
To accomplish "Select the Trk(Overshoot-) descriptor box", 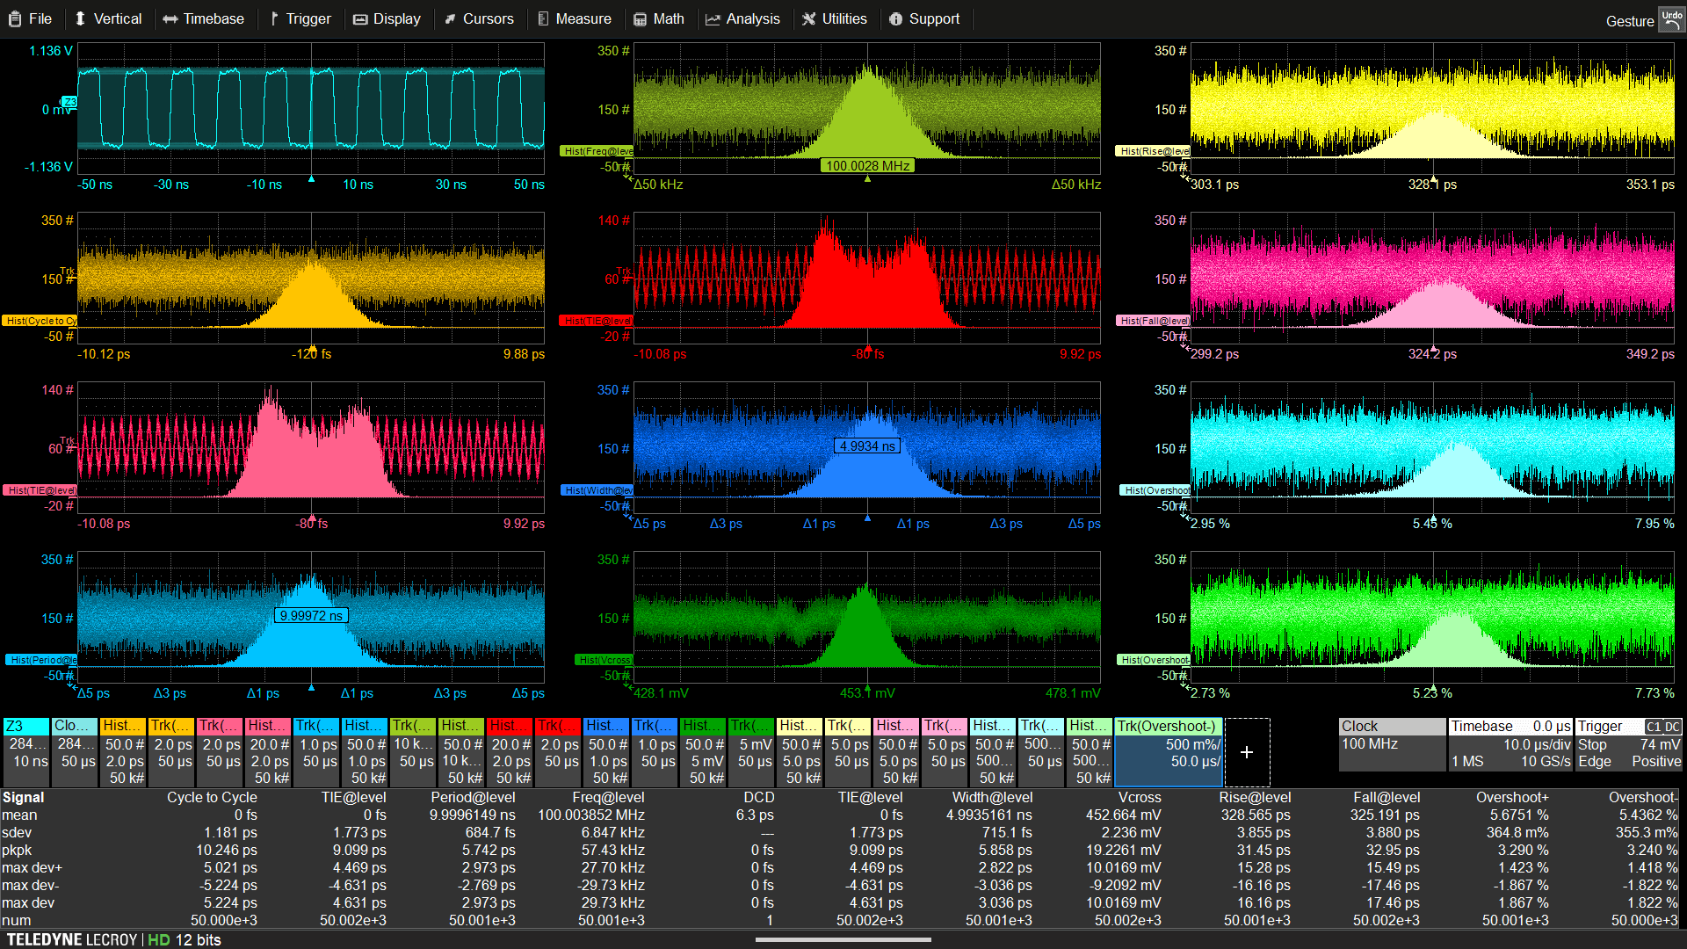I will (x=1168, y=752).
